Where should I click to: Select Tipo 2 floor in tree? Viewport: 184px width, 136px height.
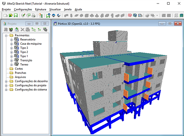[x=24, y=52]
